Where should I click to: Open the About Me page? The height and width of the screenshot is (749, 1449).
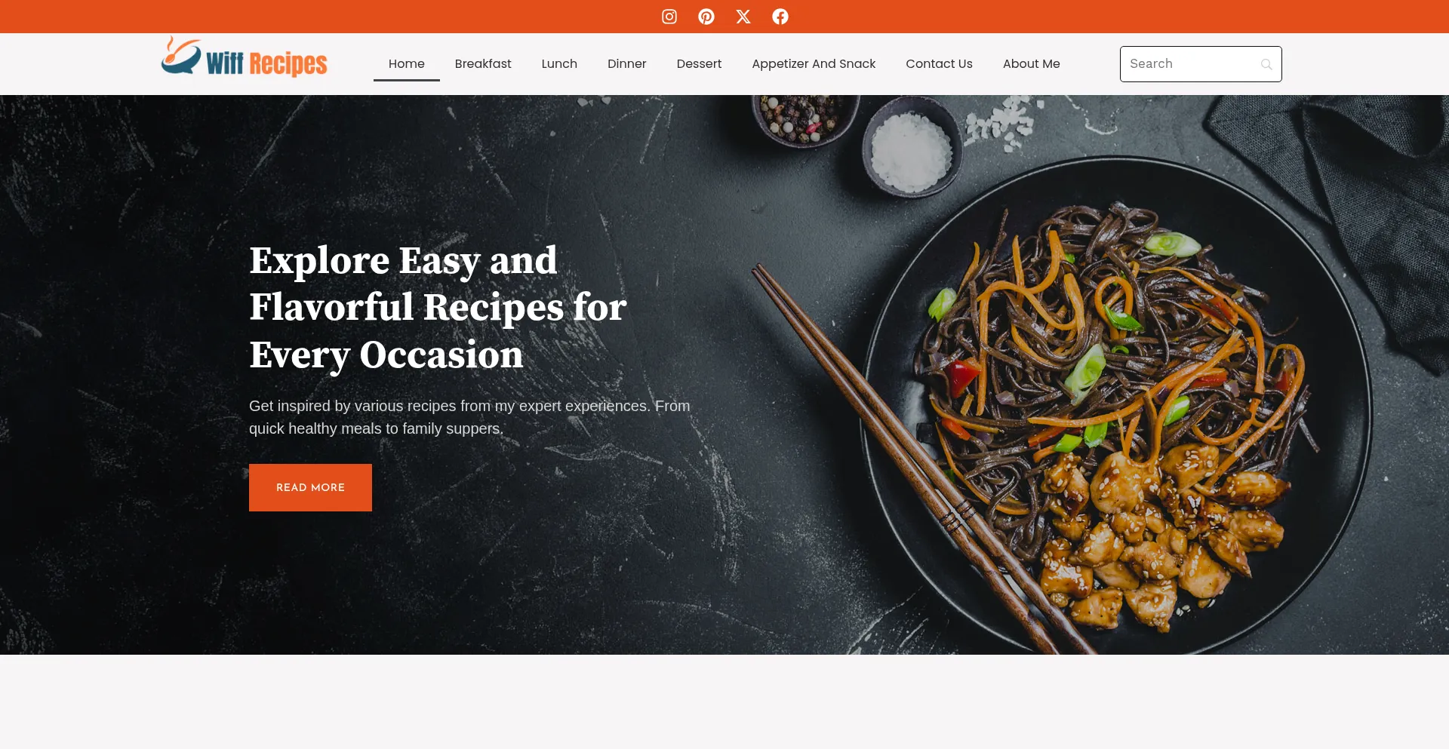pyautogui.click(x=1032, y=64)
